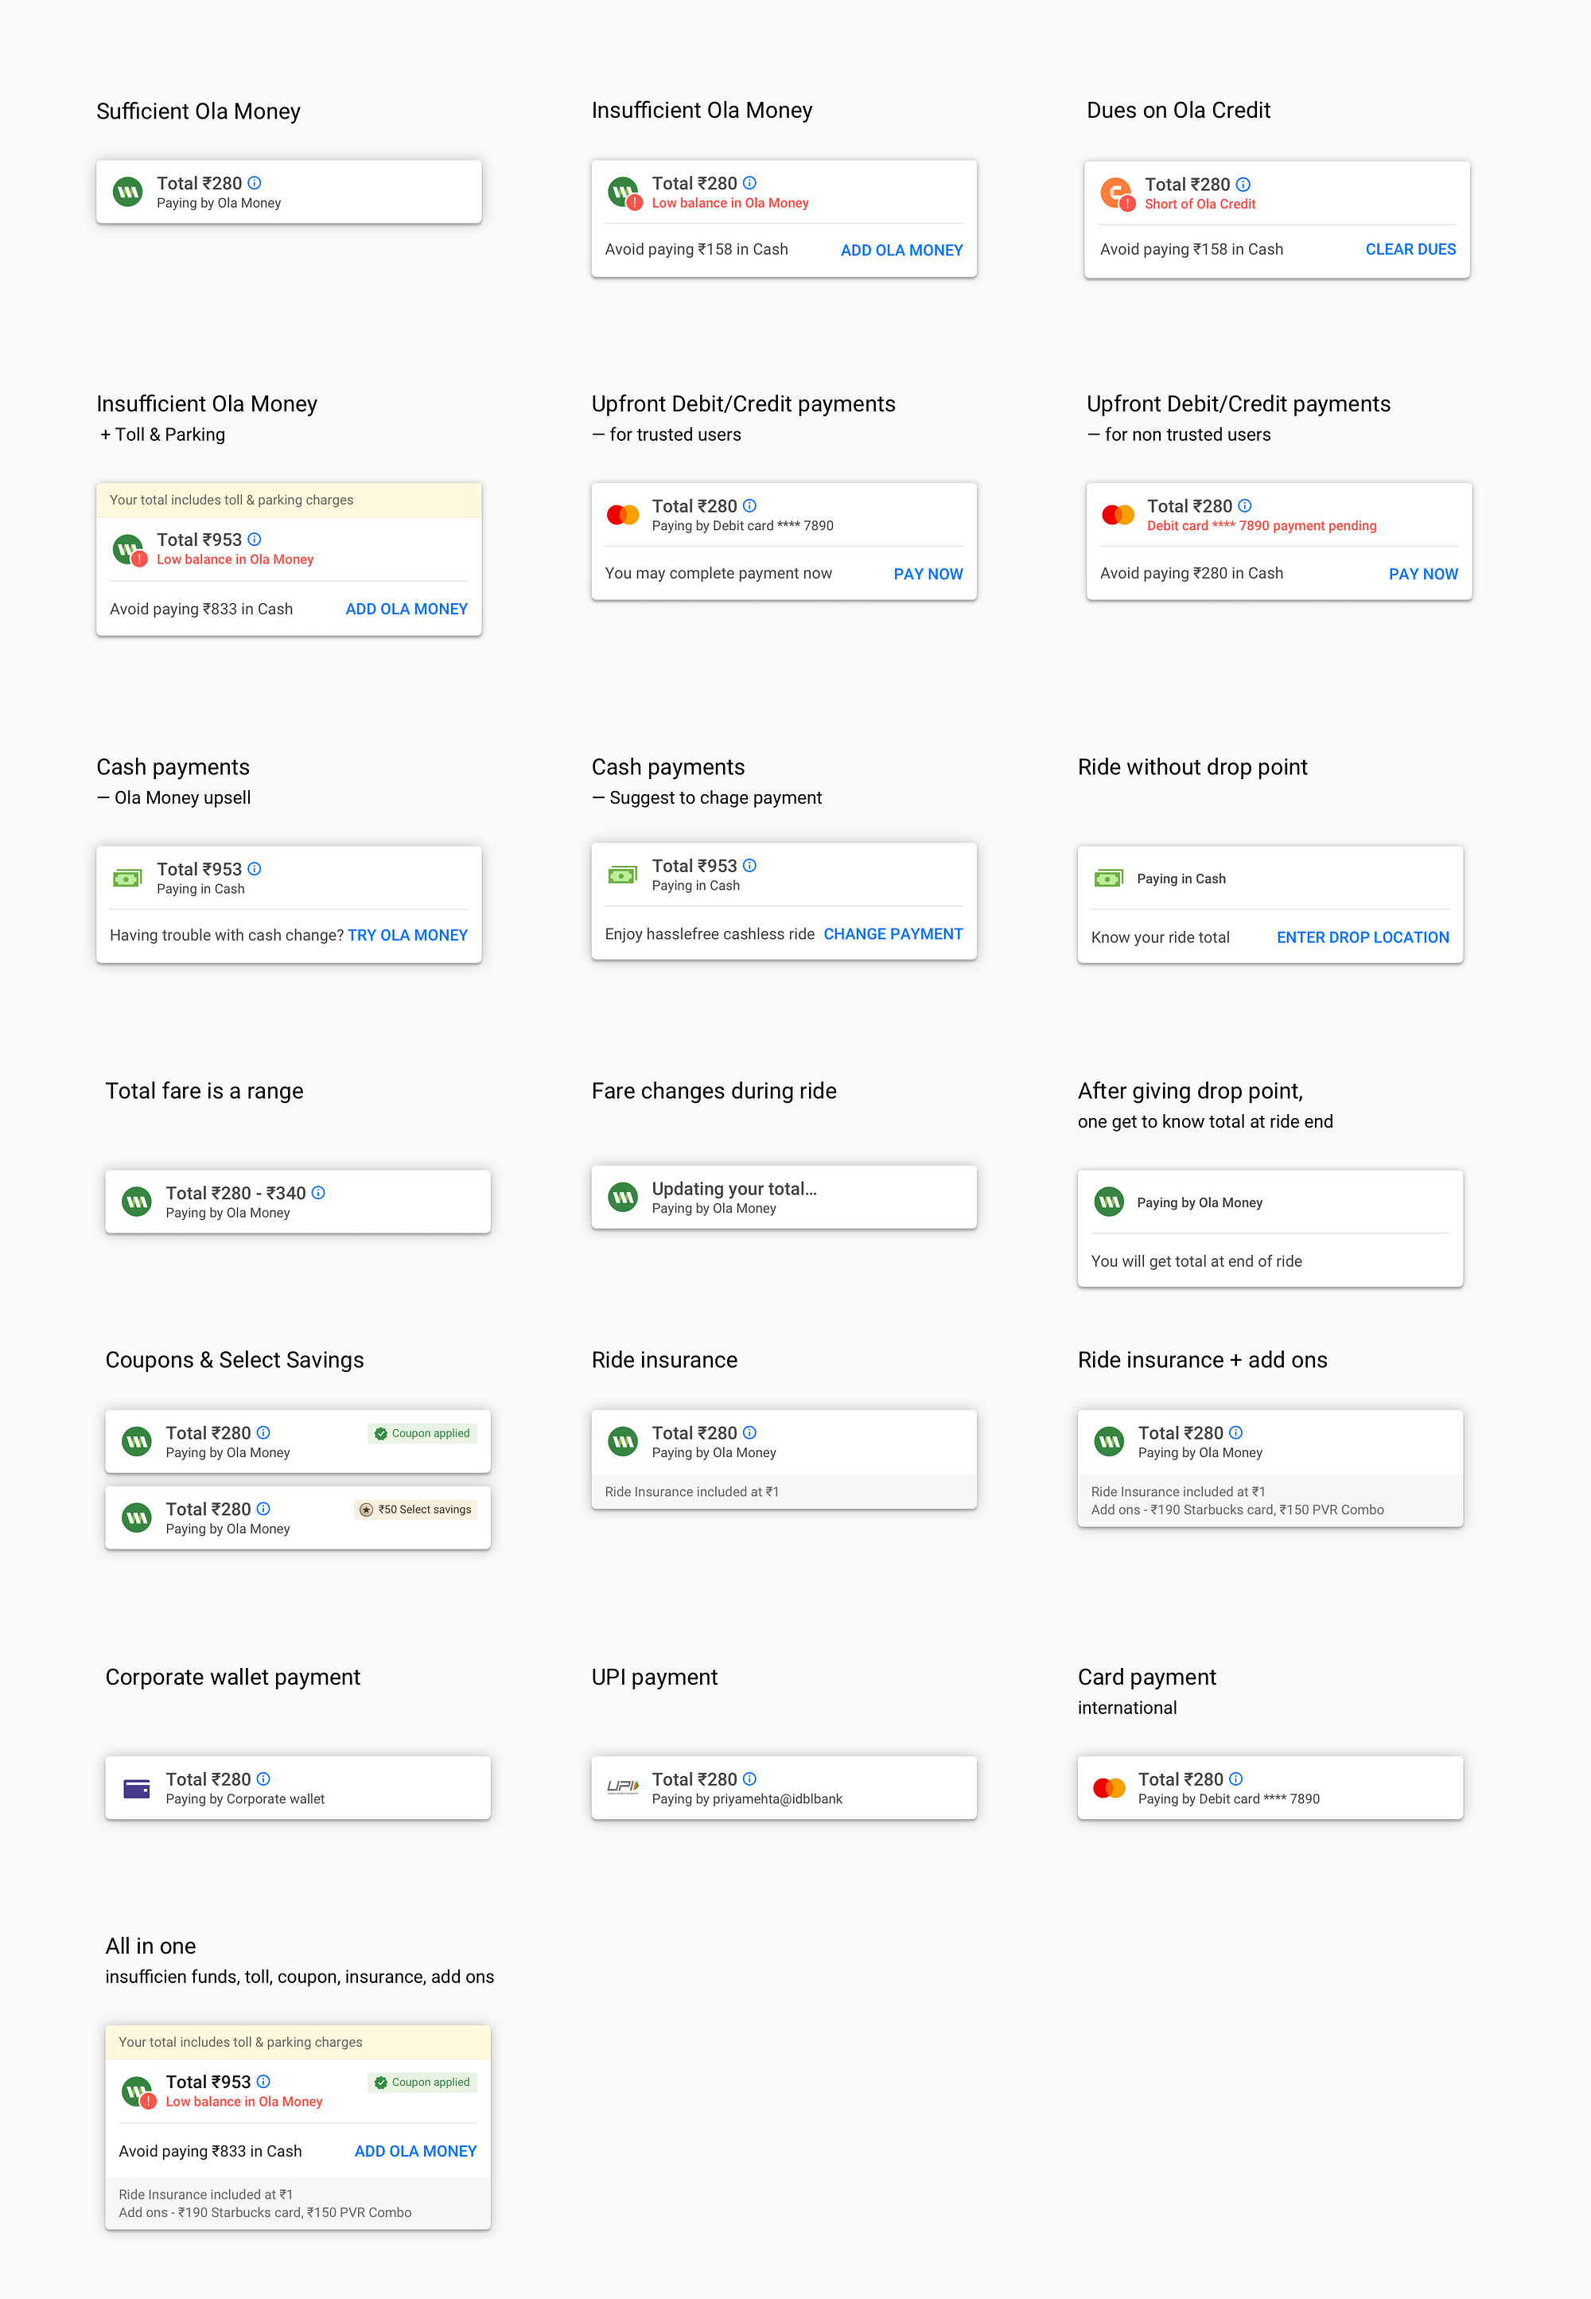Click toll & parking banner in All in one card
The image size is (1591, 2299).
pyautogui.click(x=298, y=2043)
